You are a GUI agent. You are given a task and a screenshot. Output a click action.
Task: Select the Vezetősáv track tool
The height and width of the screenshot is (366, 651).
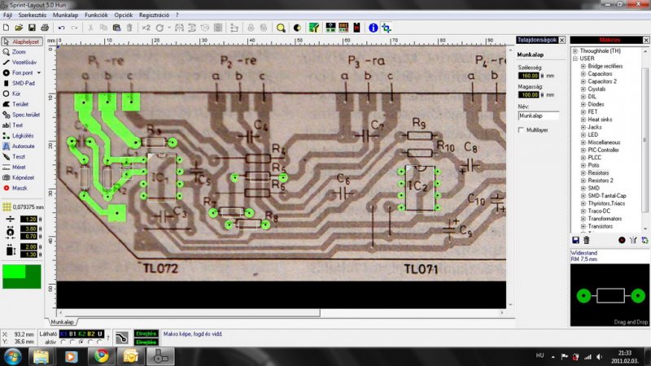tap(20, 63)
